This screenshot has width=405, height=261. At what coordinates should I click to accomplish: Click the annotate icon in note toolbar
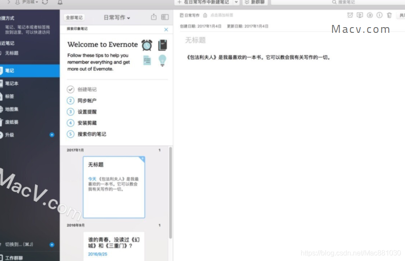pyautogui.click(x=369, y=15)
